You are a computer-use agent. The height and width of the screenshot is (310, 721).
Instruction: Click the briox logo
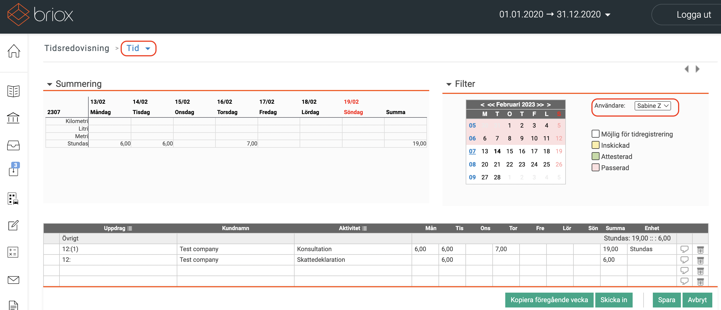click(x=40, y=15)
